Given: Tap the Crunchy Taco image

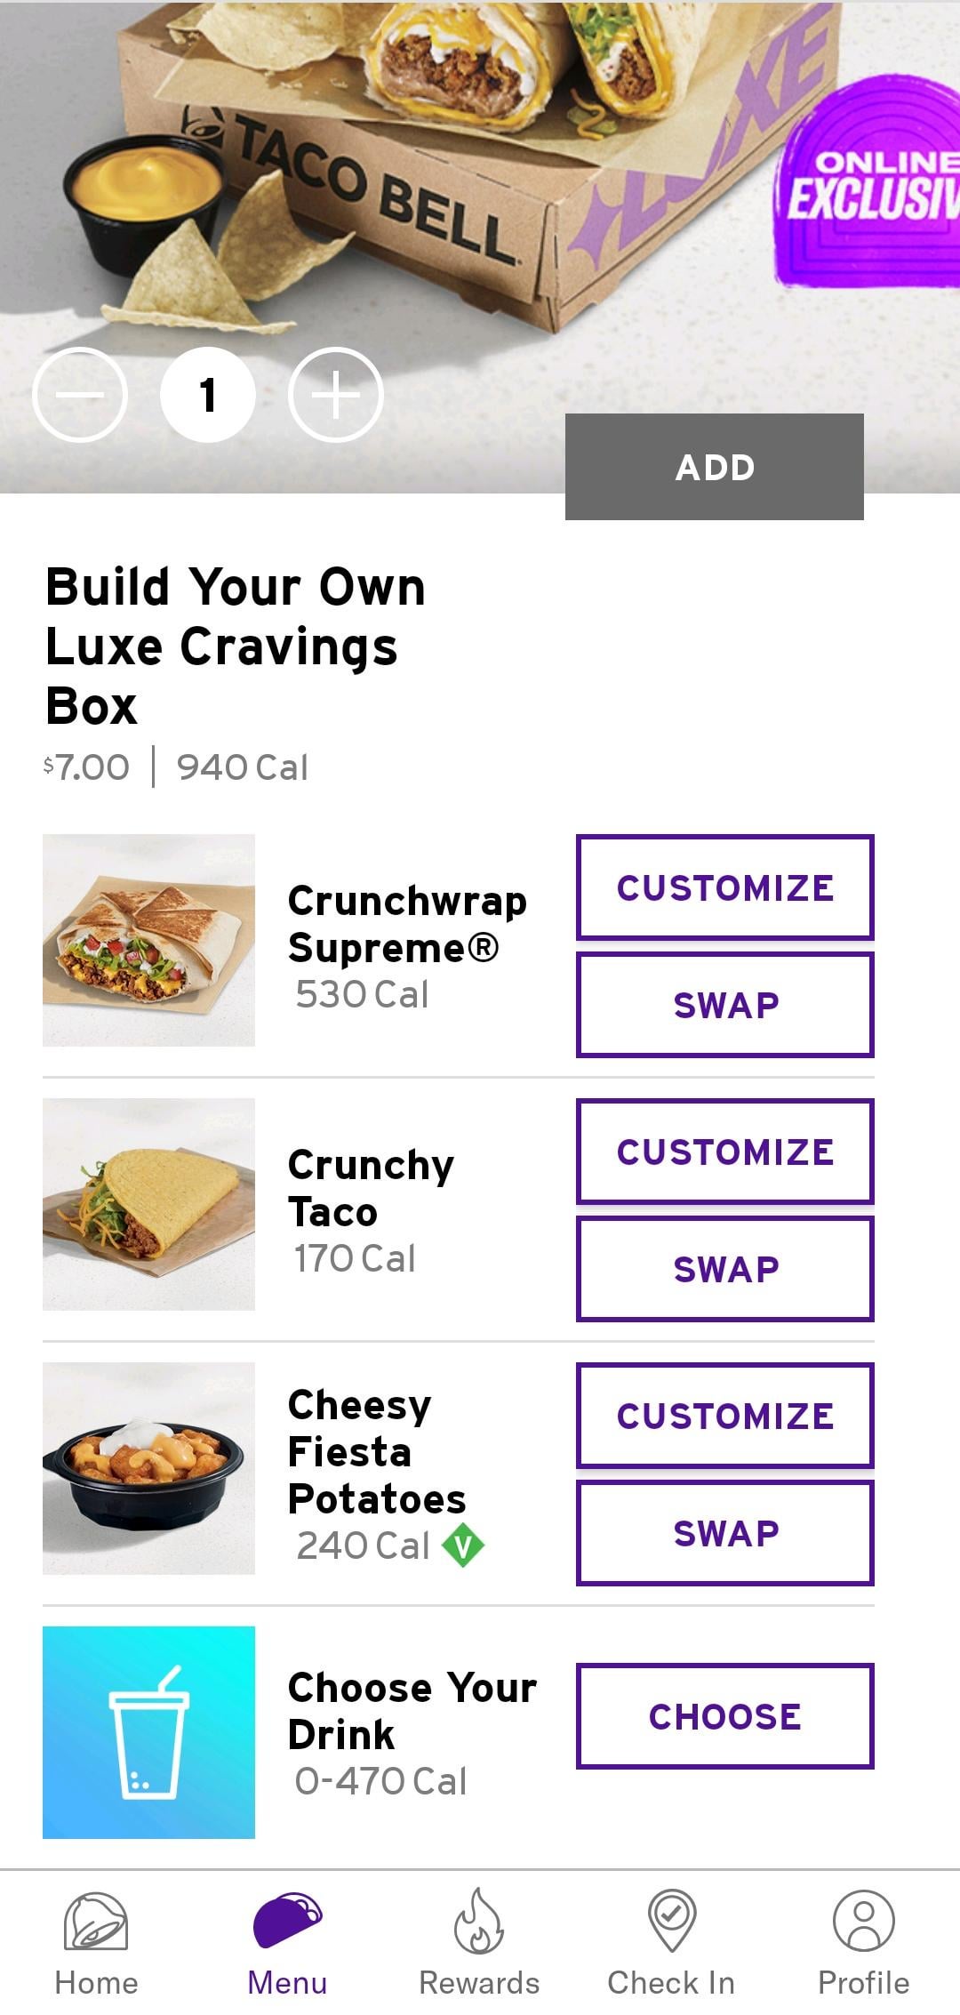Looking at the screenshot, I should (148, 1204).
